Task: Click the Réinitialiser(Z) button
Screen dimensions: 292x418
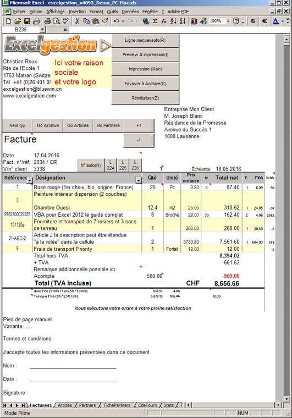Action: point(145,98)
